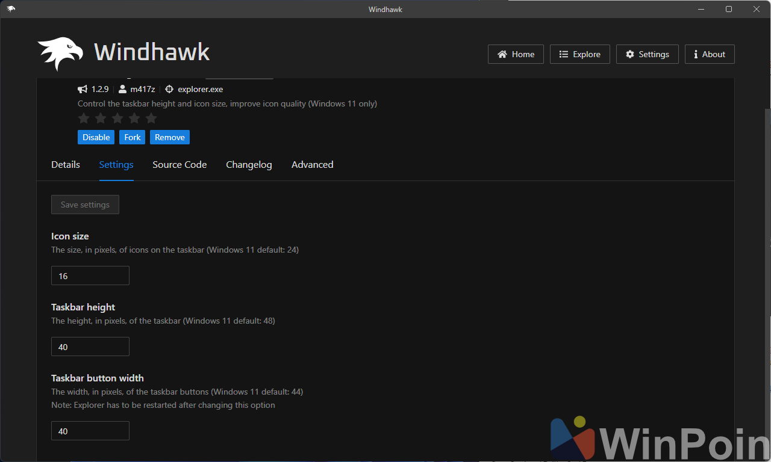Screen dimensions: 771x462
Task: Open Windhawk Settings from header
Action: pos(647,54)
